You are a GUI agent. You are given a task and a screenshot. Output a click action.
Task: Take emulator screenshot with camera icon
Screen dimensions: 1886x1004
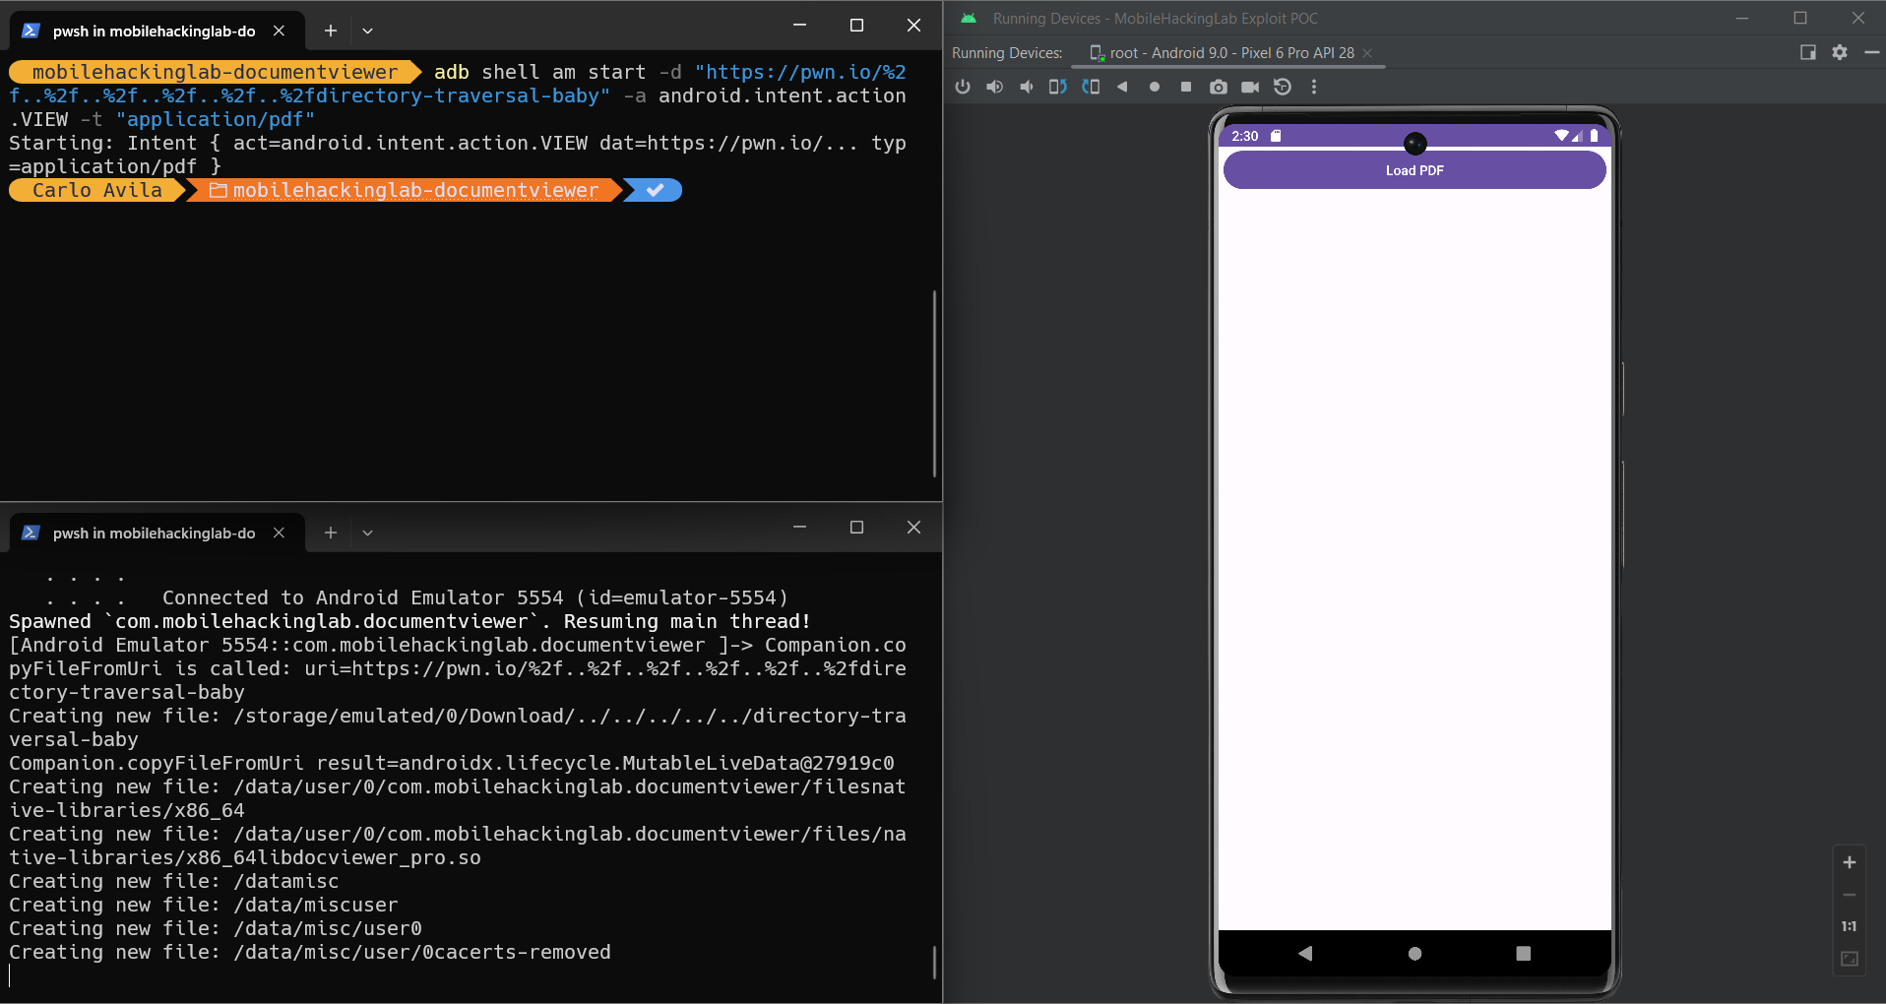pyautogui.click(x=1219, y=87)
